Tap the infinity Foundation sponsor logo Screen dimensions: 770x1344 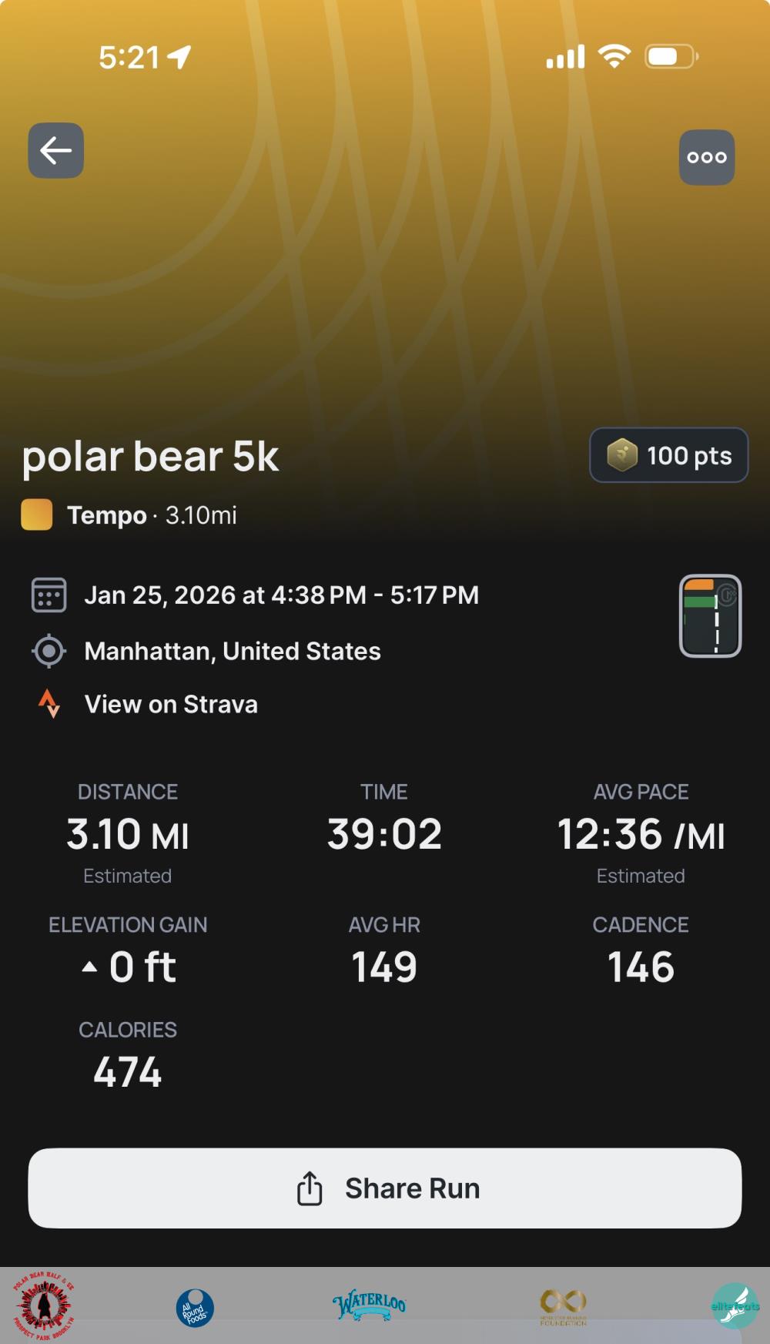point(563,1305)
